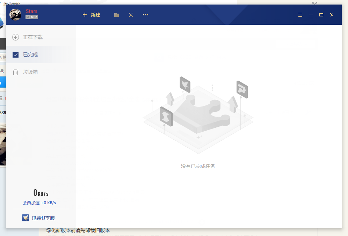The width and height of the screenshot is (348, 236).
Task: Click the 会员加速 +0 KB/s link
Action: coord(39,202)
